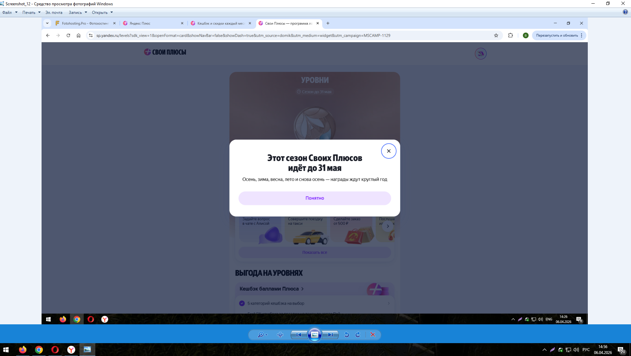The image size is (631, 356).
Task: Click the Понятно button
Action: click(315, 198)
